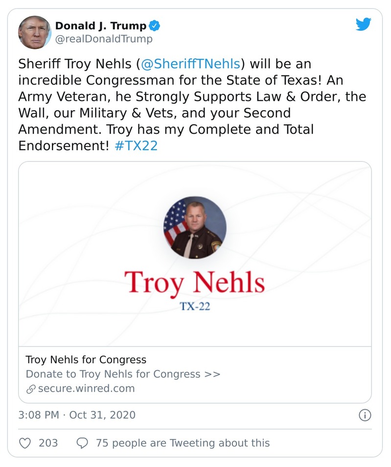391x467 pixels.
Task: Click the TX-22 label in card
Action: tap(194, 308)
